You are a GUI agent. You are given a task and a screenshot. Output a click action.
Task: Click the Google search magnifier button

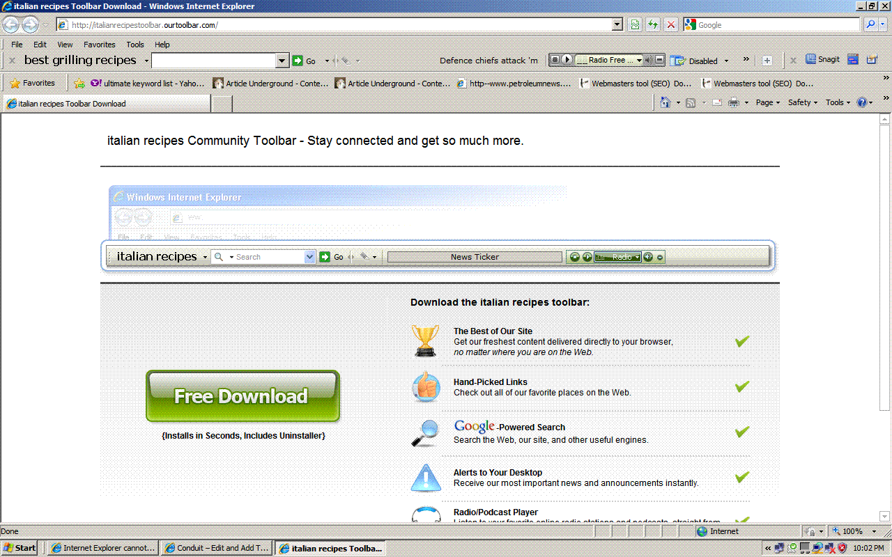(871, 25)
